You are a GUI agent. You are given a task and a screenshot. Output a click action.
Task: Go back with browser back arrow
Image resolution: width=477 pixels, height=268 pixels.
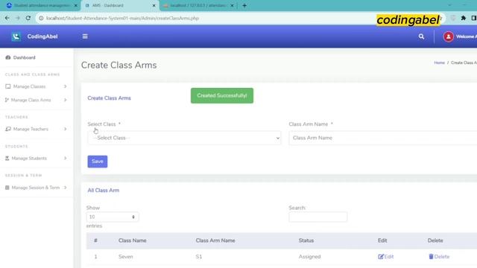(7, 18)
